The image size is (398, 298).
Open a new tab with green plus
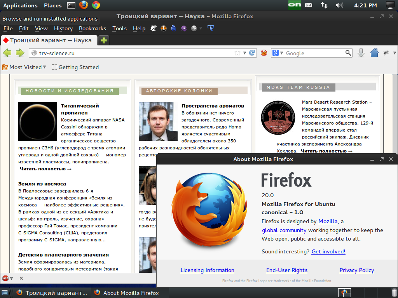click(103, 40)
